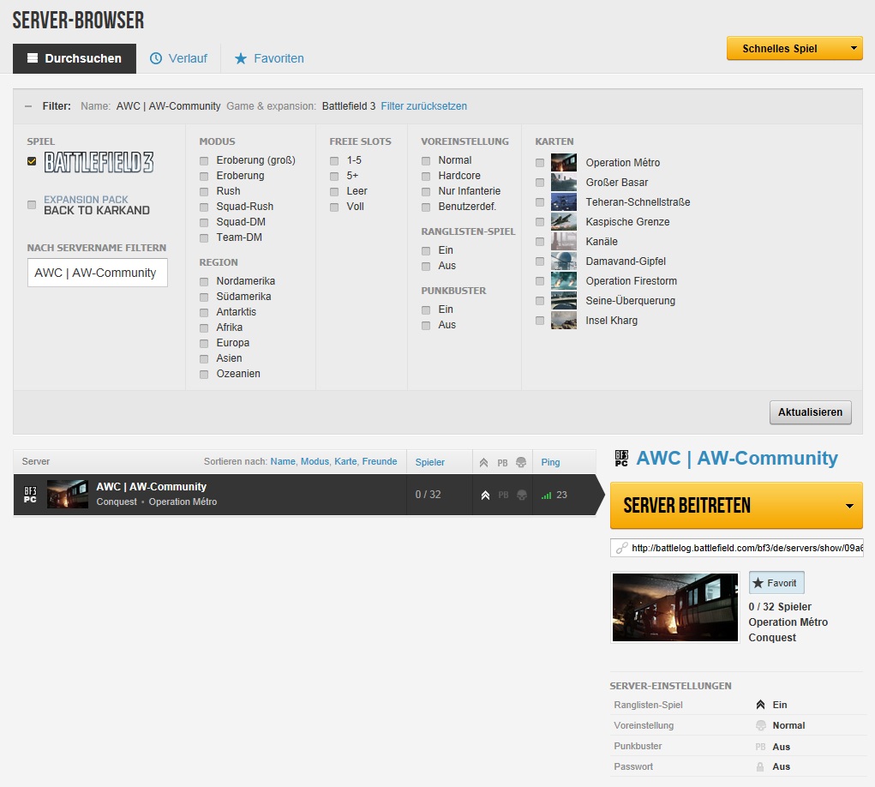Switch to the Verlauf tab

click(178, 58)
